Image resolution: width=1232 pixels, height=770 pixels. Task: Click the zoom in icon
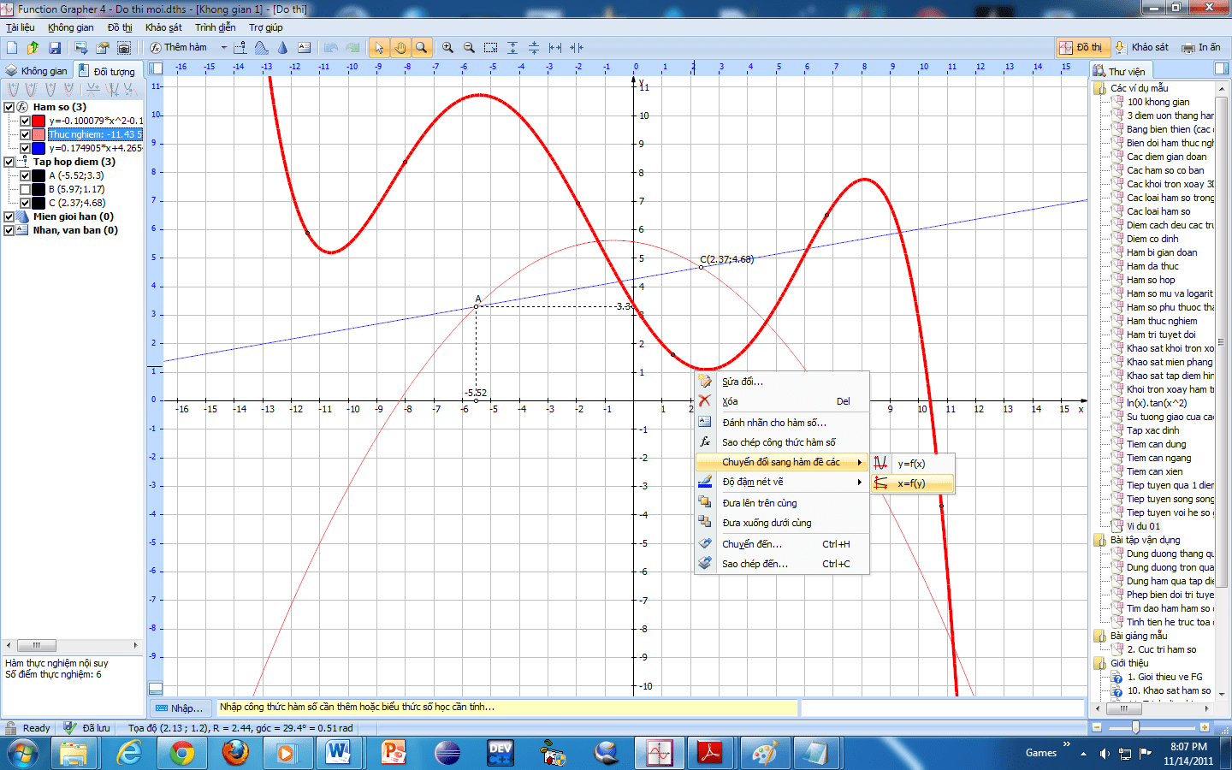click(x=447, y=48)
